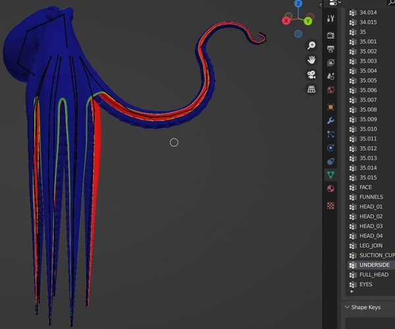395x329 pixels.
Task: Open the Render properties tab
Action: [330, 35]
